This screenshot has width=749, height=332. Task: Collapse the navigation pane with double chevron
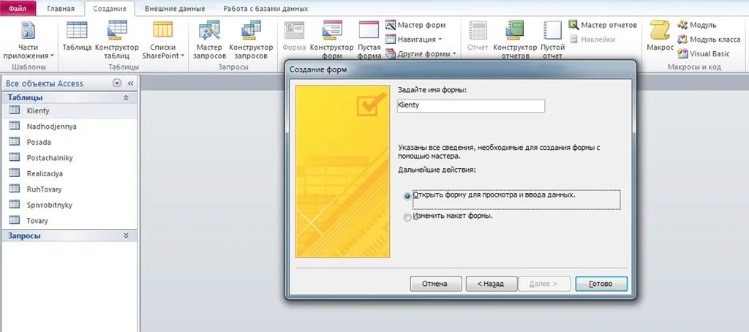[130, 83]
